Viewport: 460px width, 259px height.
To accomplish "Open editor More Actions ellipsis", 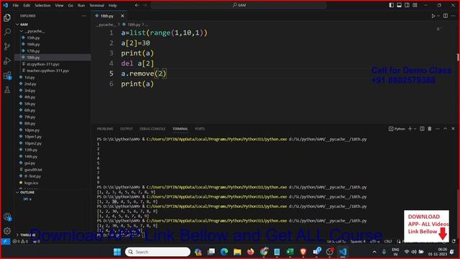I will 454,16.
